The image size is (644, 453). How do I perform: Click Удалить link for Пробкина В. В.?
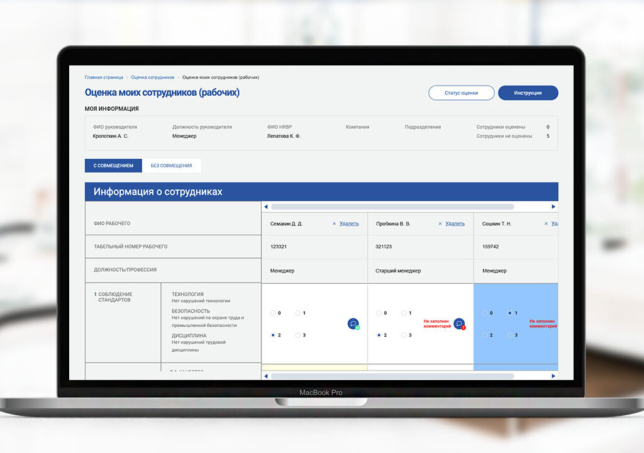(x=455, y=223)
